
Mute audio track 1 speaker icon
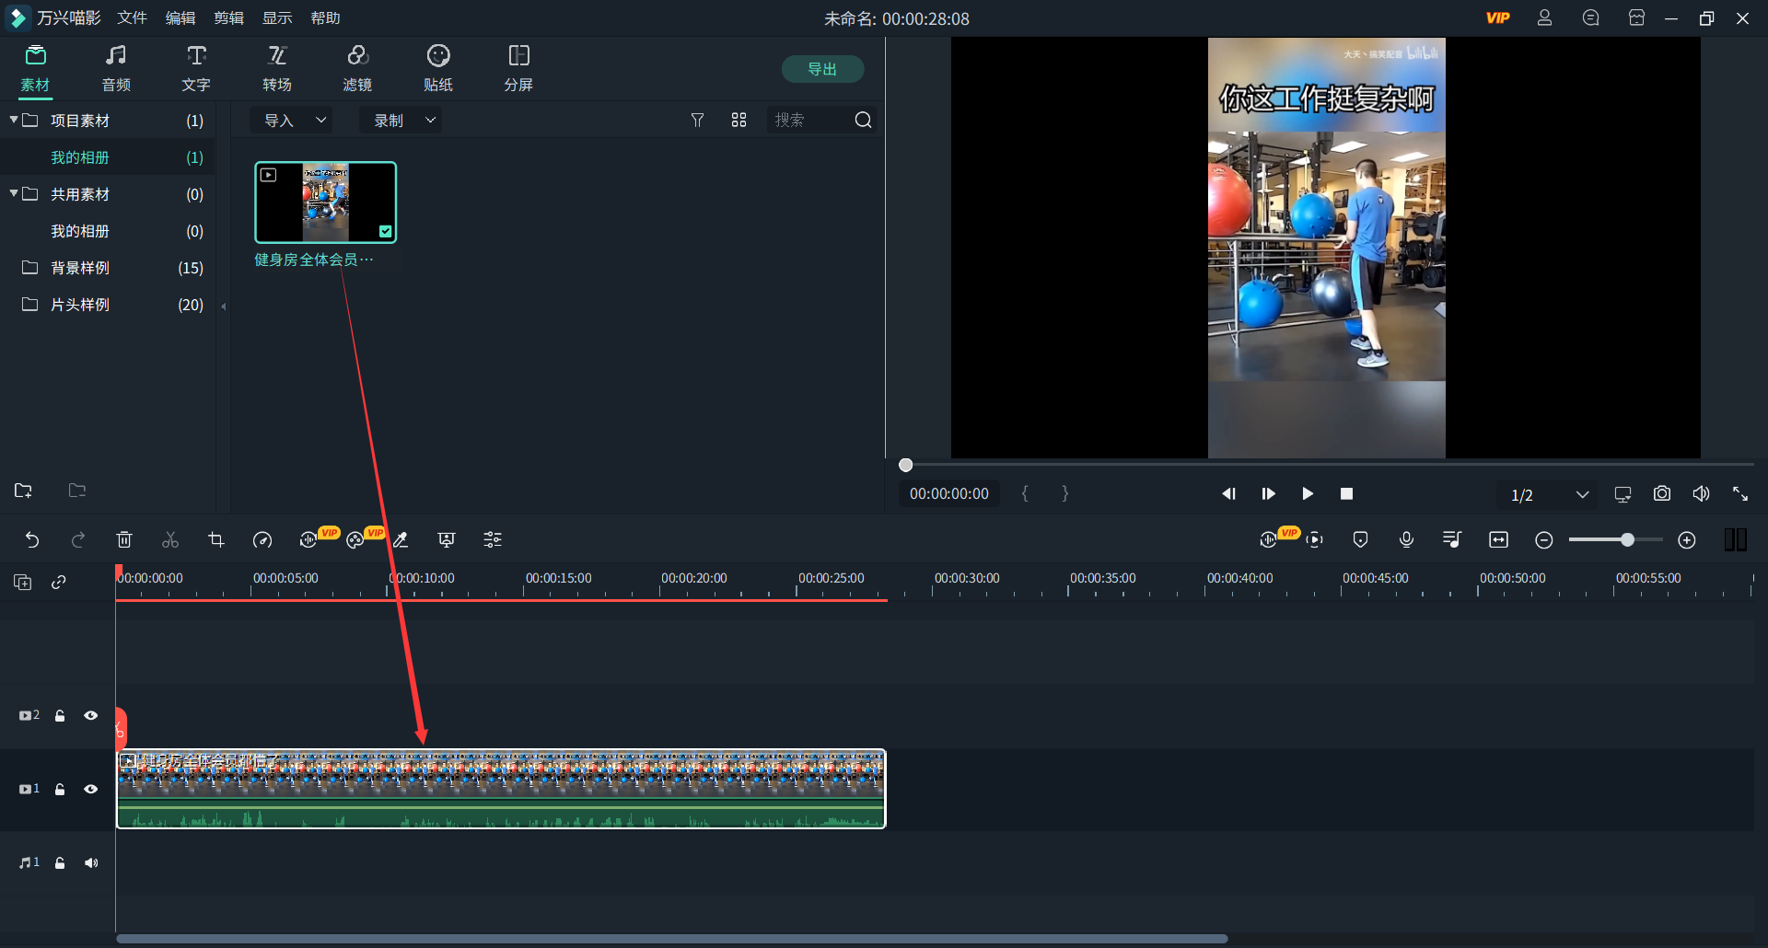(x=91, y=863)
